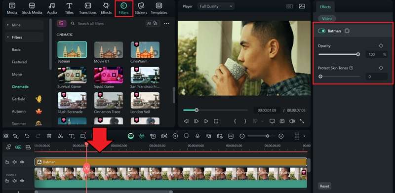Screen dimensions: 395x193
Task: Open the display monitor settings icon in player
Action: click(272, 121)
